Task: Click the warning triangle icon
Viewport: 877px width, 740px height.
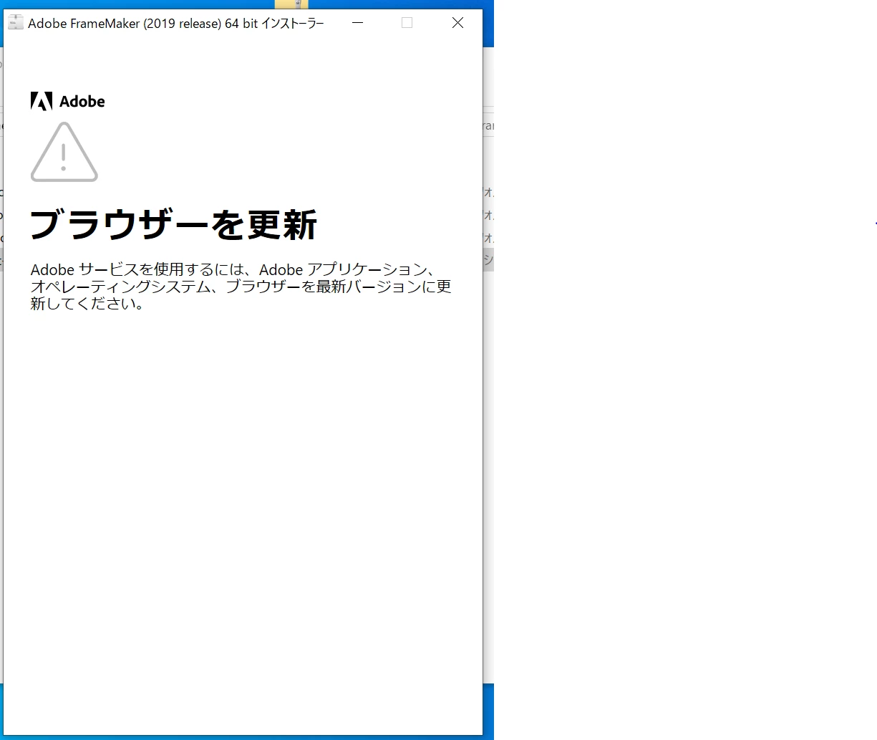Action: (64, 152)
